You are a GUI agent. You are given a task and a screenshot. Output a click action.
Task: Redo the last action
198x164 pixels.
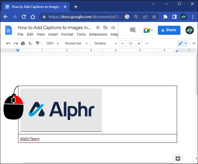(x=16, y=44)
